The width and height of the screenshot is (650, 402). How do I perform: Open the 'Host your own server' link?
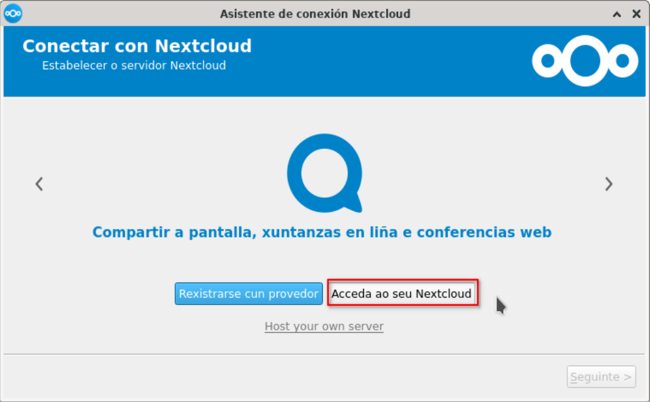click(x=324, y=326)
